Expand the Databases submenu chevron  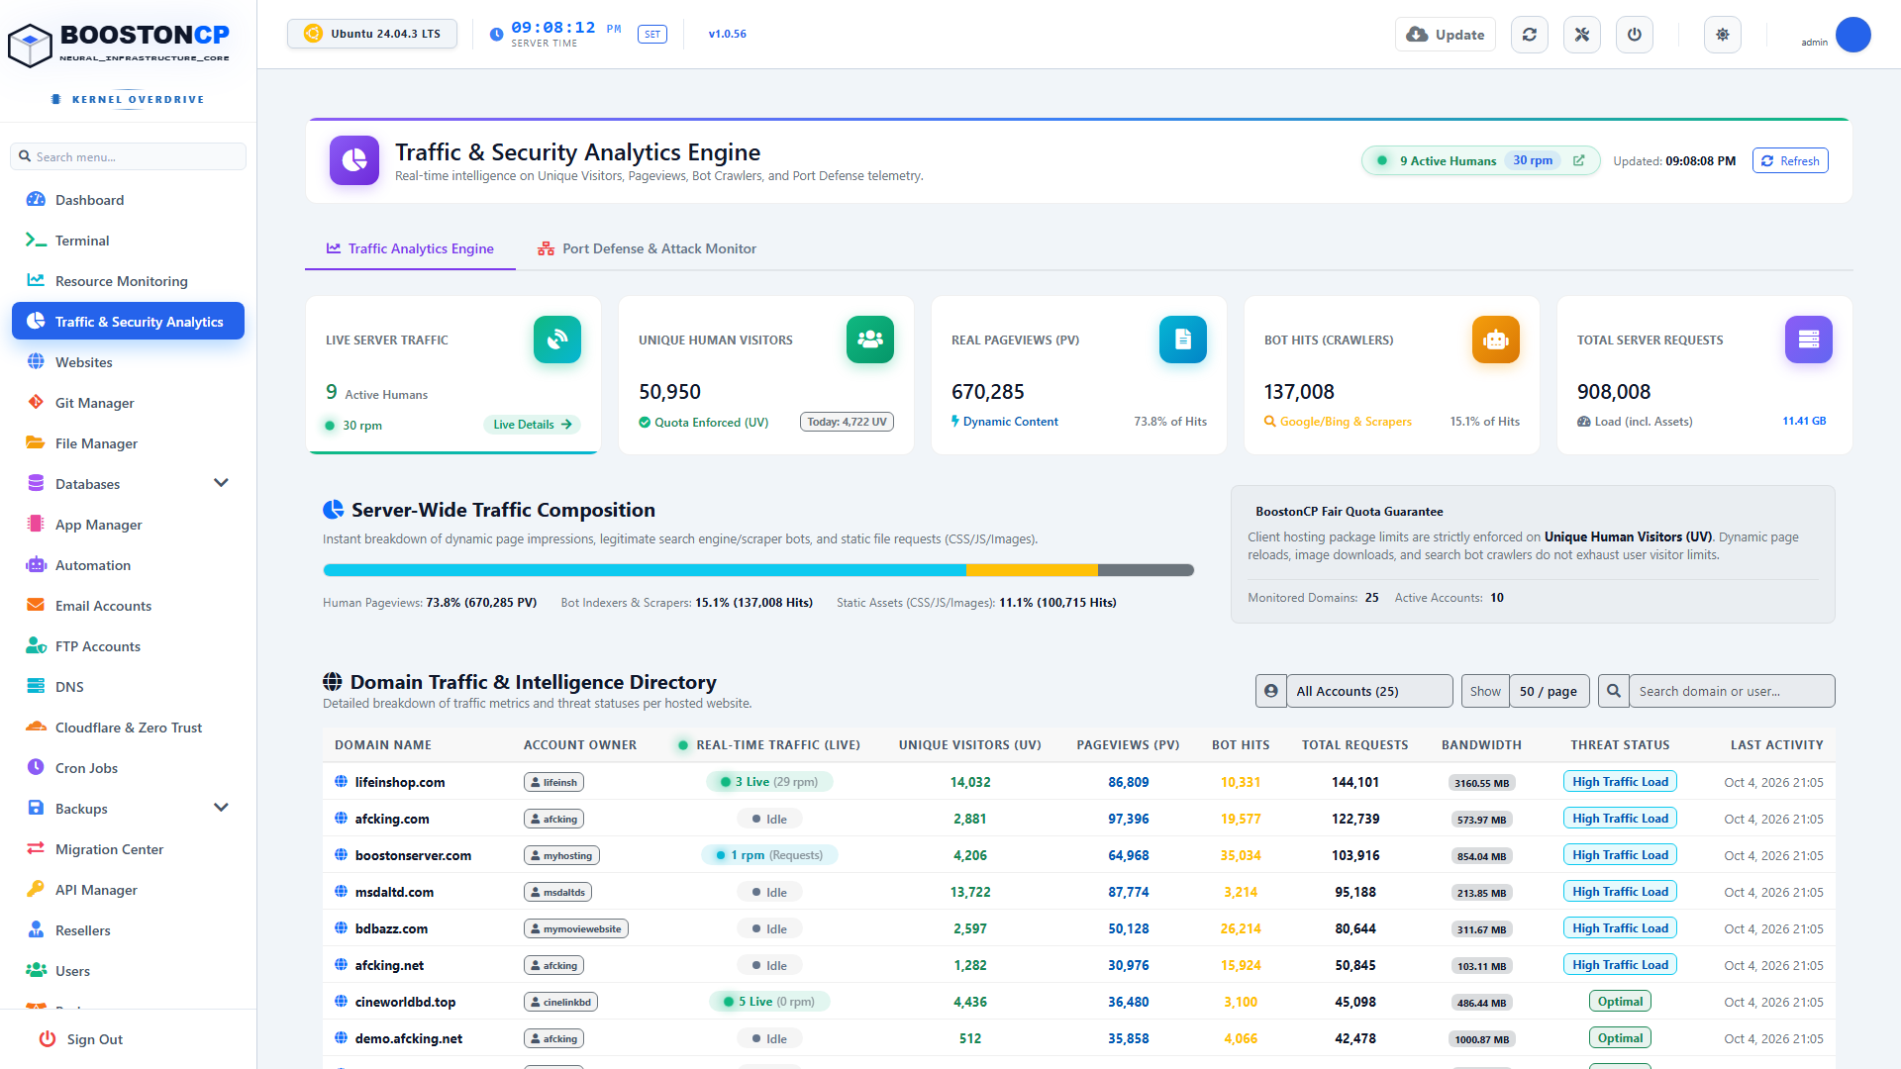click(221, 483)
